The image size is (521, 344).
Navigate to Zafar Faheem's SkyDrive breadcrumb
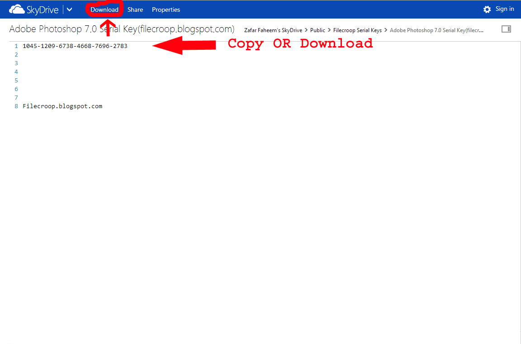click(x=273, y=30)
